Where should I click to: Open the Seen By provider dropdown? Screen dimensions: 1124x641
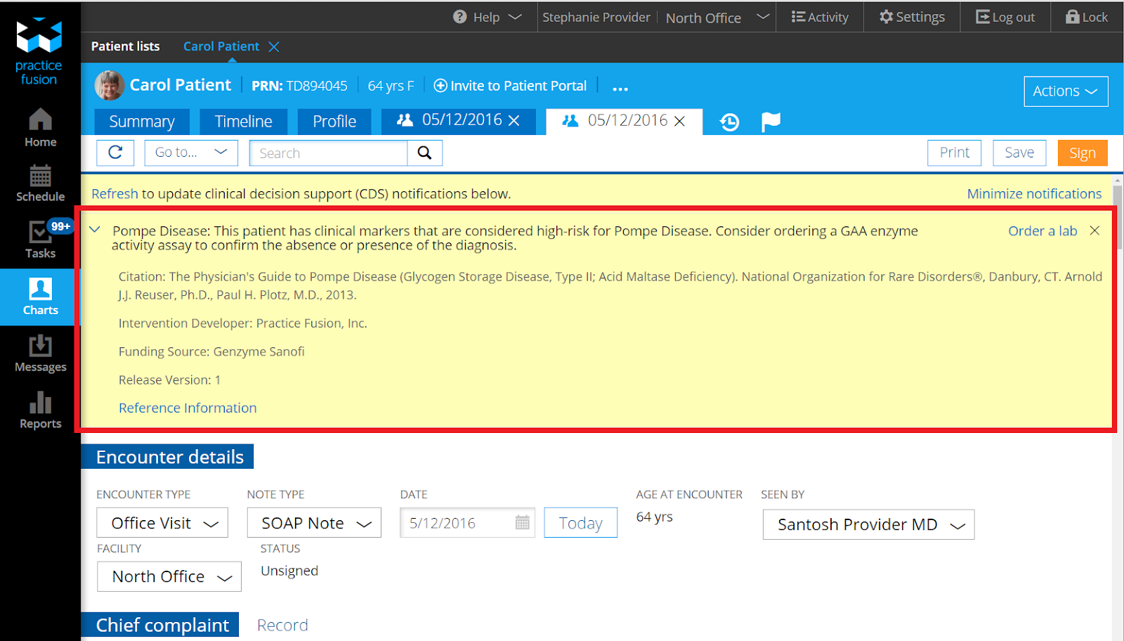click(868, 524)
